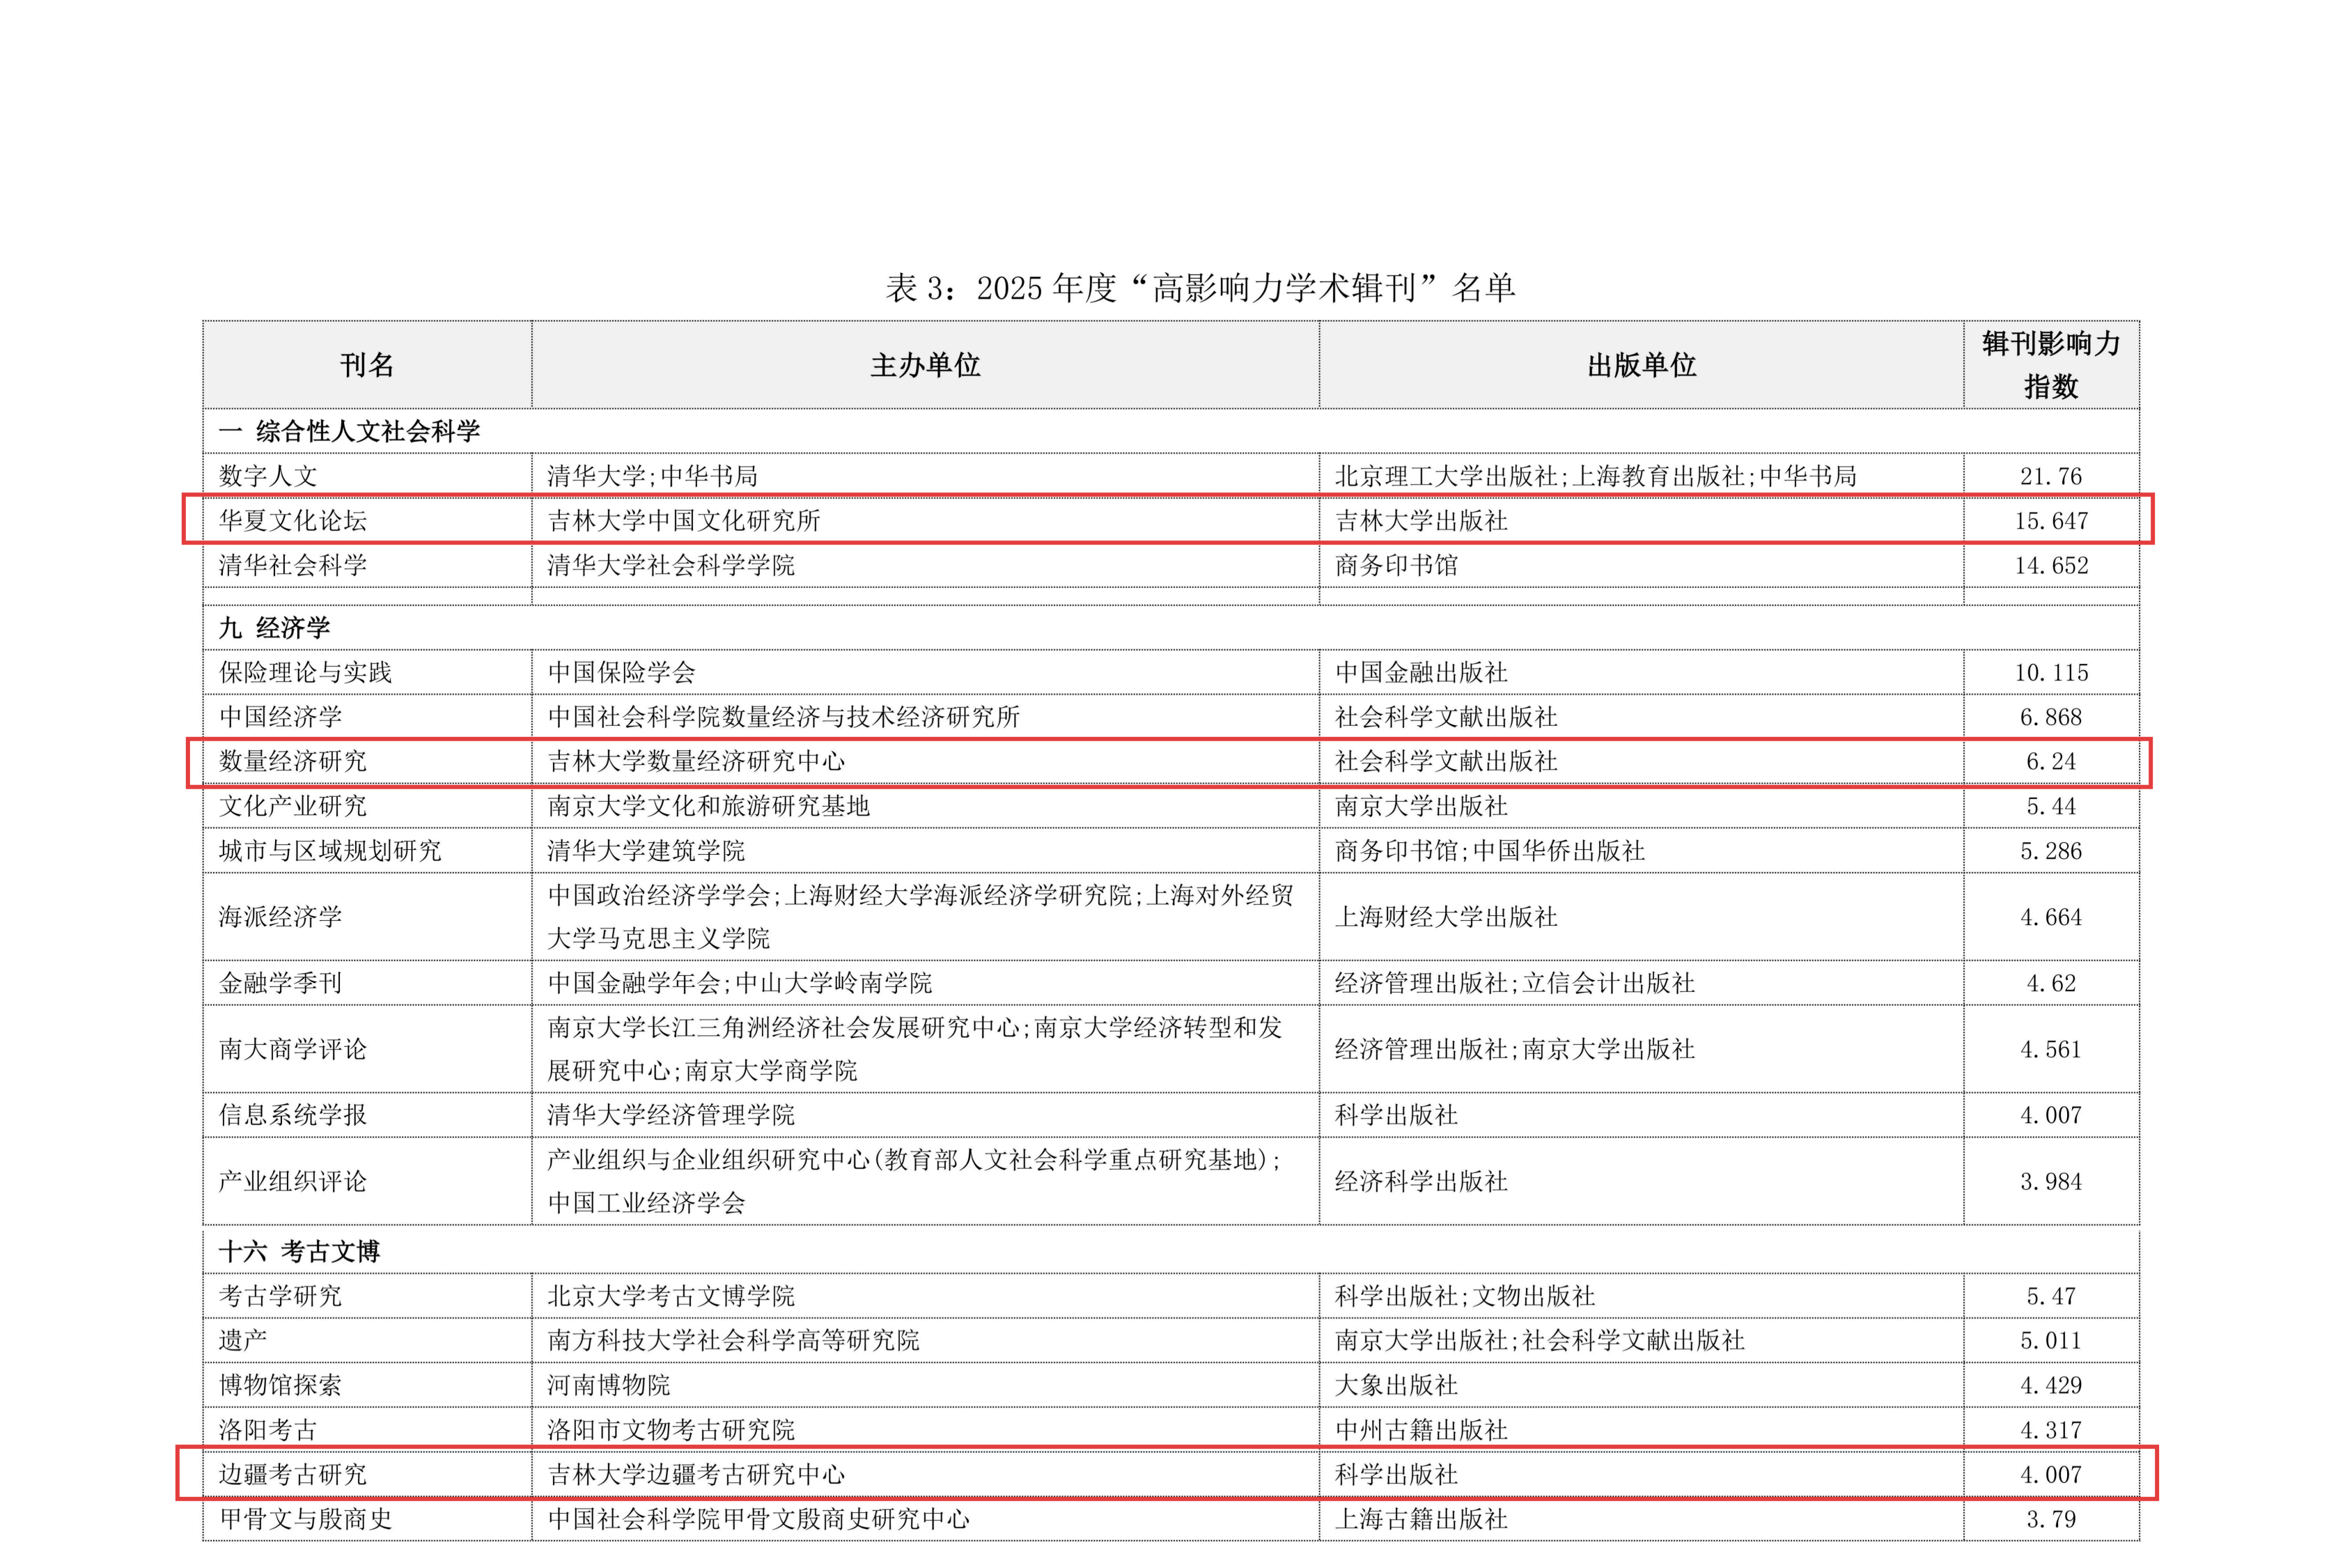2345x1568 pixels.
Task: Select the 十六 考古文博 section heading
Action: [x=300, y=1251]
